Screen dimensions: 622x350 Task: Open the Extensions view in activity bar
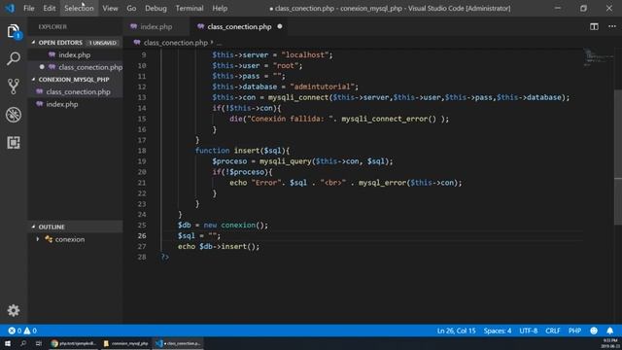[x=13, y=143]
